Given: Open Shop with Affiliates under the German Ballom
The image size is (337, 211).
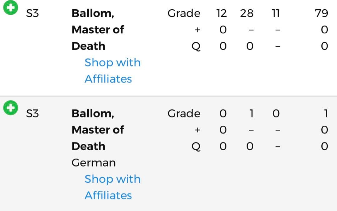Looking at the screenshot, I should tap(112, 187).
